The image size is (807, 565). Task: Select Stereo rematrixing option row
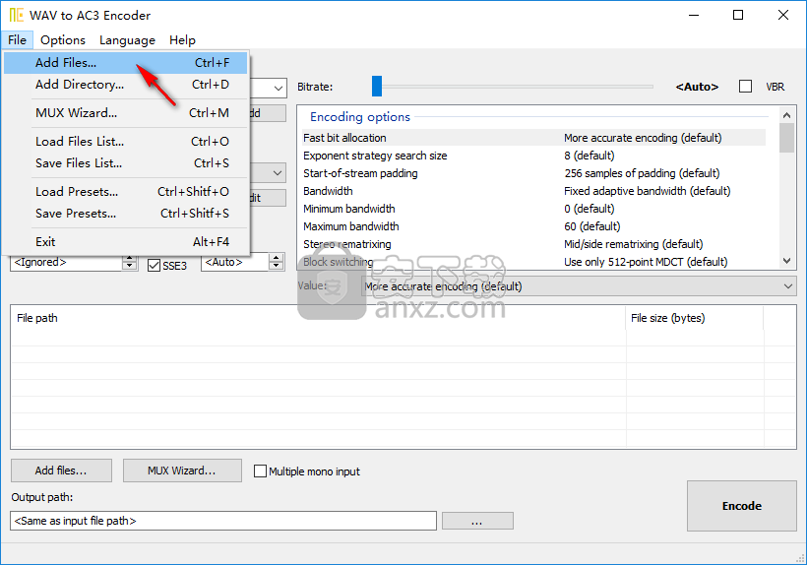click(x=533, y=244)
